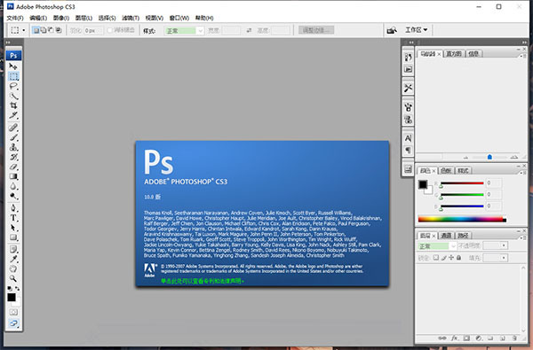Viewport: 533px width, 350px height.
Task: Select the Zoom tool
Action: (x=13, y=278)
